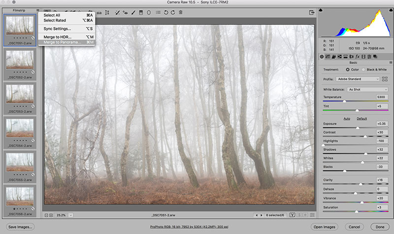
Task: Select the Straighten tool in the toolbar
Action: (99, 13)
